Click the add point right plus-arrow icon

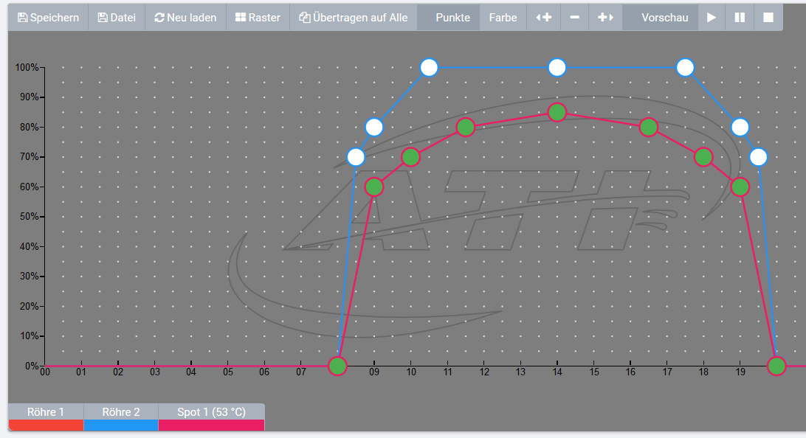[x=605, y=17]
